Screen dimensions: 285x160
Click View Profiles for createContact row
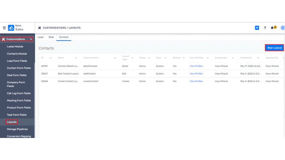pyautogui.click(x=196, y=81)
